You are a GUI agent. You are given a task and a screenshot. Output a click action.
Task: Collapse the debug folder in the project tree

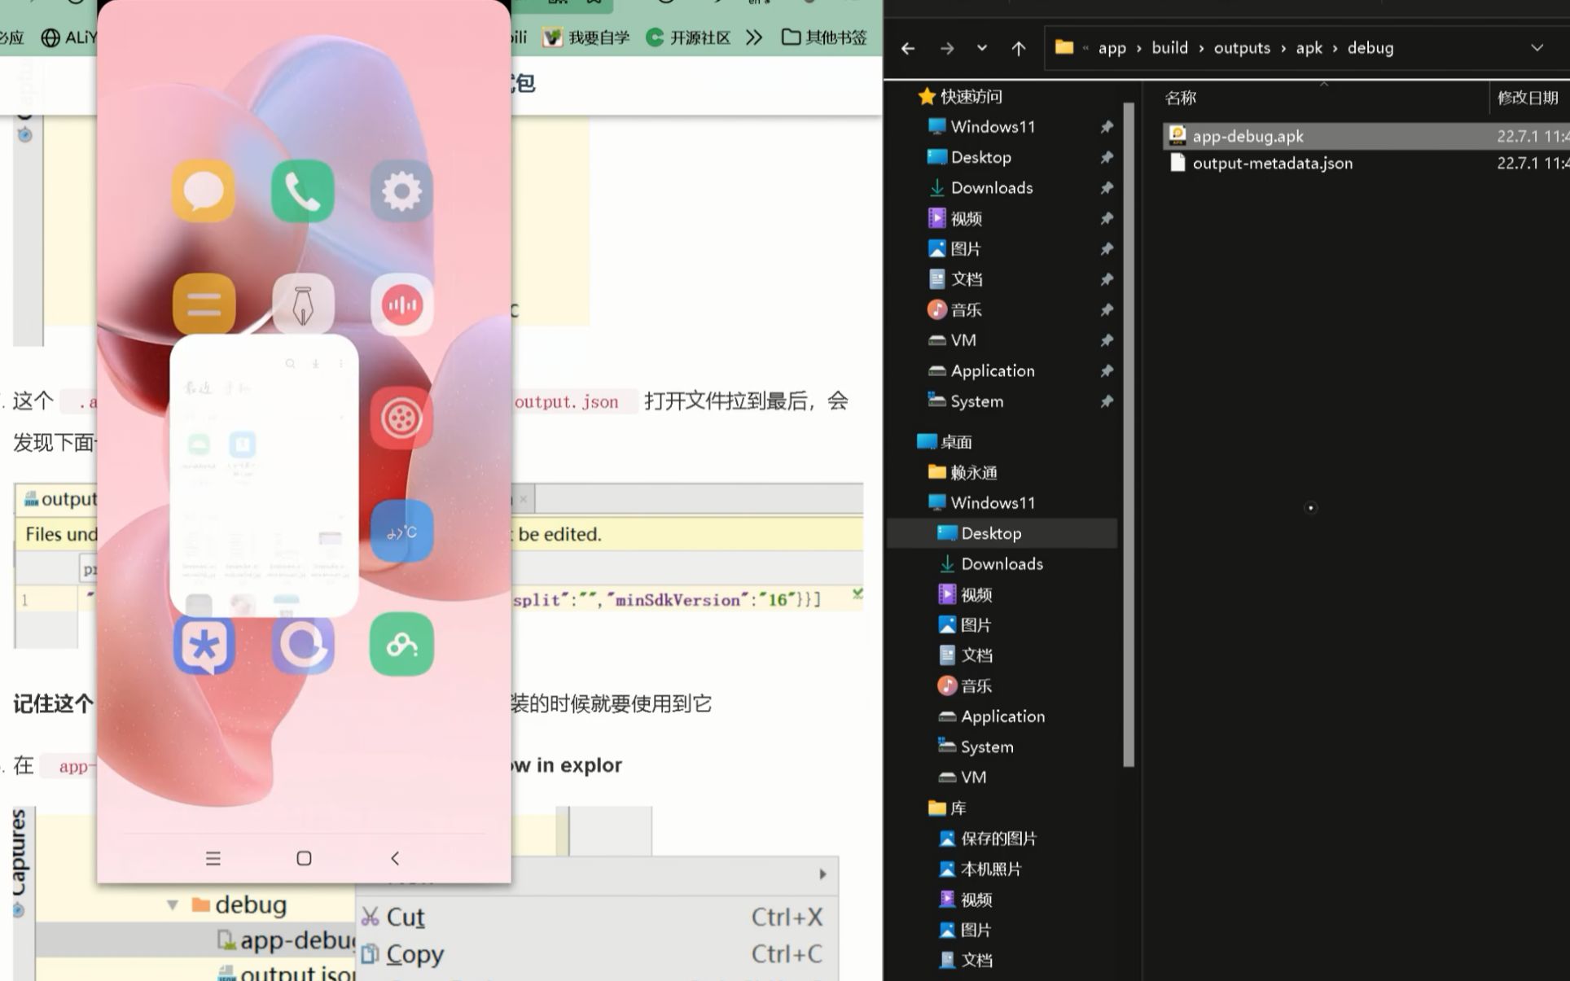coord(173,904)
